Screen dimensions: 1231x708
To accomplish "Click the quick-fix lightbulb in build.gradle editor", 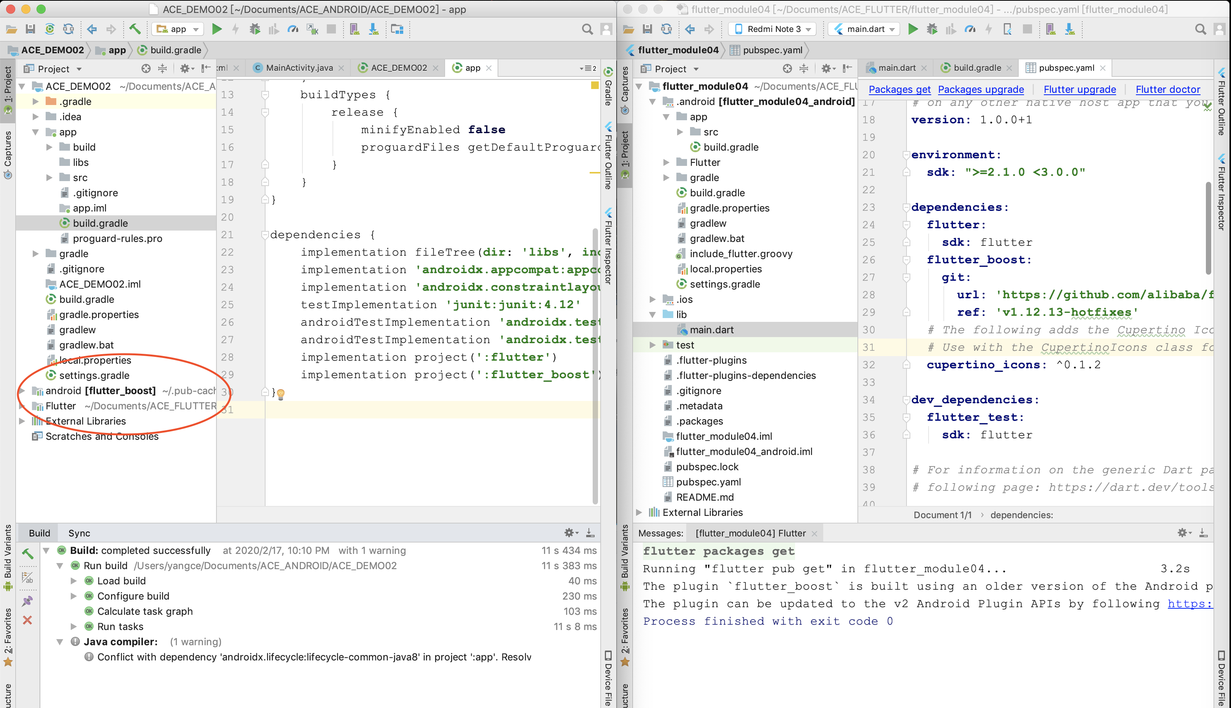I will point(280,394).
